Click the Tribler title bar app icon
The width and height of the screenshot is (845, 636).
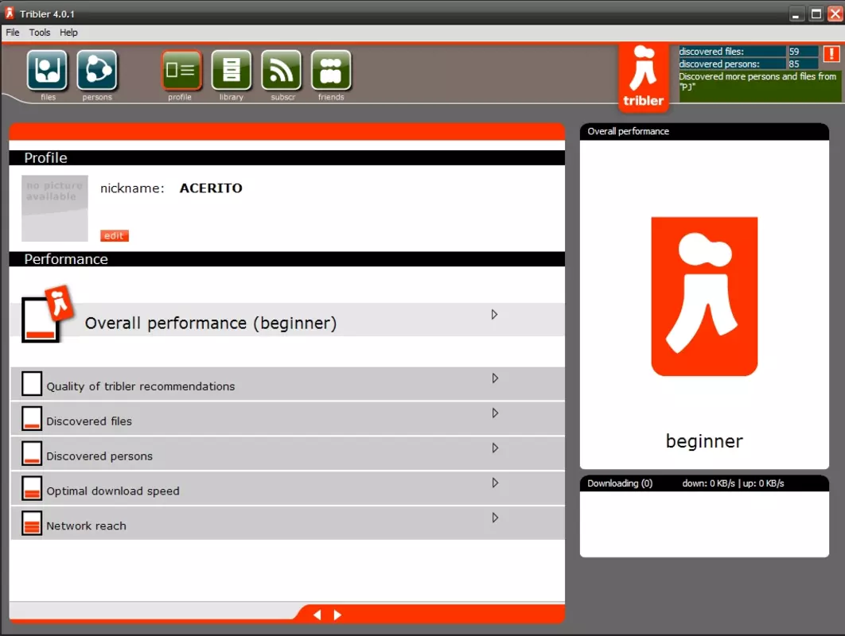point(10,13)
